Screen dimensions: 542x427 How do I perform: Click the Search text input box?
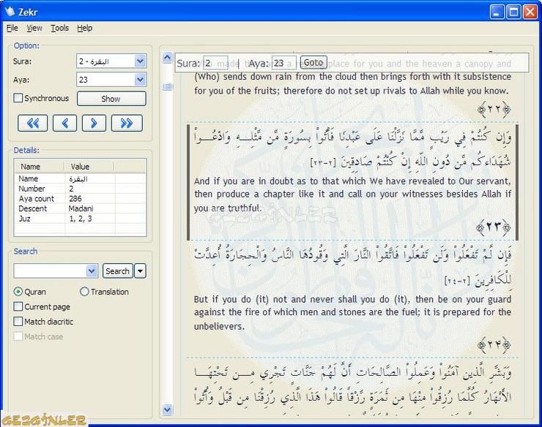pos(50,271)
